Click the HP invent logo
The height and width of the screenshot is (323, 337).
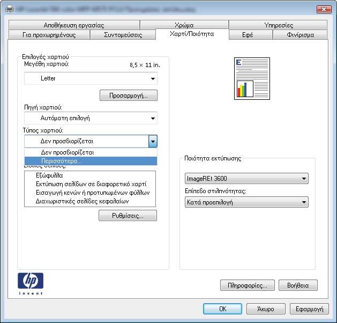pyautogui.click(x=31, y=284)
